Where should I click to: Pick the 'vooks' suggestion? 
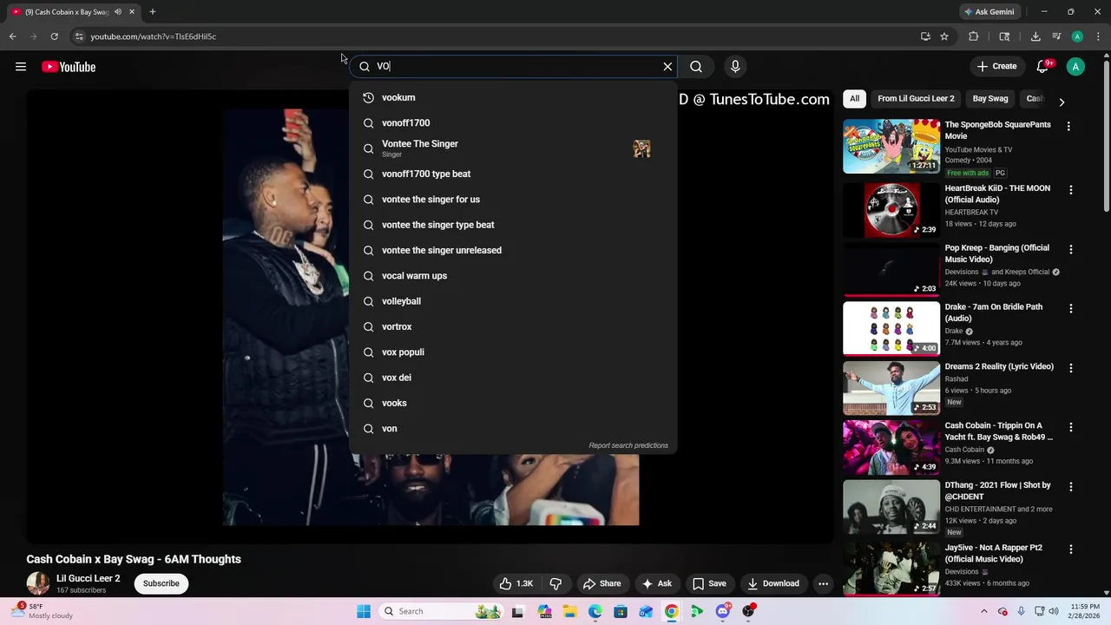pos(513,404)
